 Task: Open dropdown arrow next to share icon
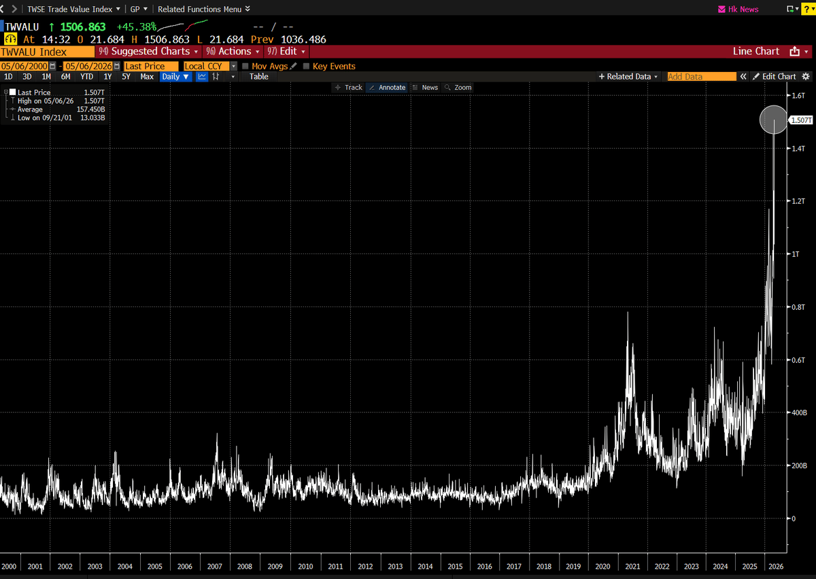(x=806, y=52)
